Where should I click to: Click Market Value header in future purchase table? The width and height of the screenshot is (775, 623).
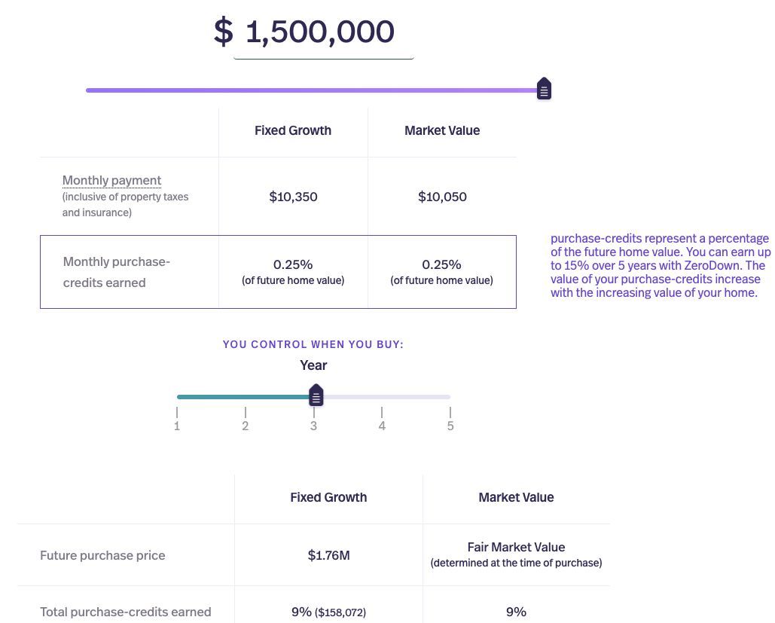(516, 497)
